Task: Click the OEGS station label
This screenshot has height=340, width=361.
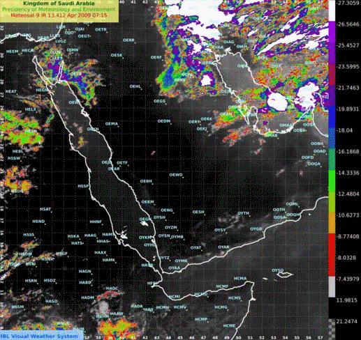Action: pyautogui.click(x=159, y=101)
